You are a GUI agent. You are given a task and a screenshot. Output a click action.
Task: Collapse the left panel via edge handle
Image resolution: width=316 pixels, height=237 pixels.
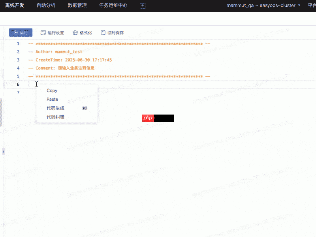(3, 151)
